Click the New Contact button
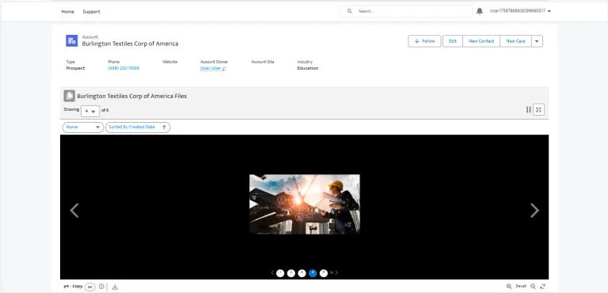This screenshot has width=608, height=293. [481, 41]
